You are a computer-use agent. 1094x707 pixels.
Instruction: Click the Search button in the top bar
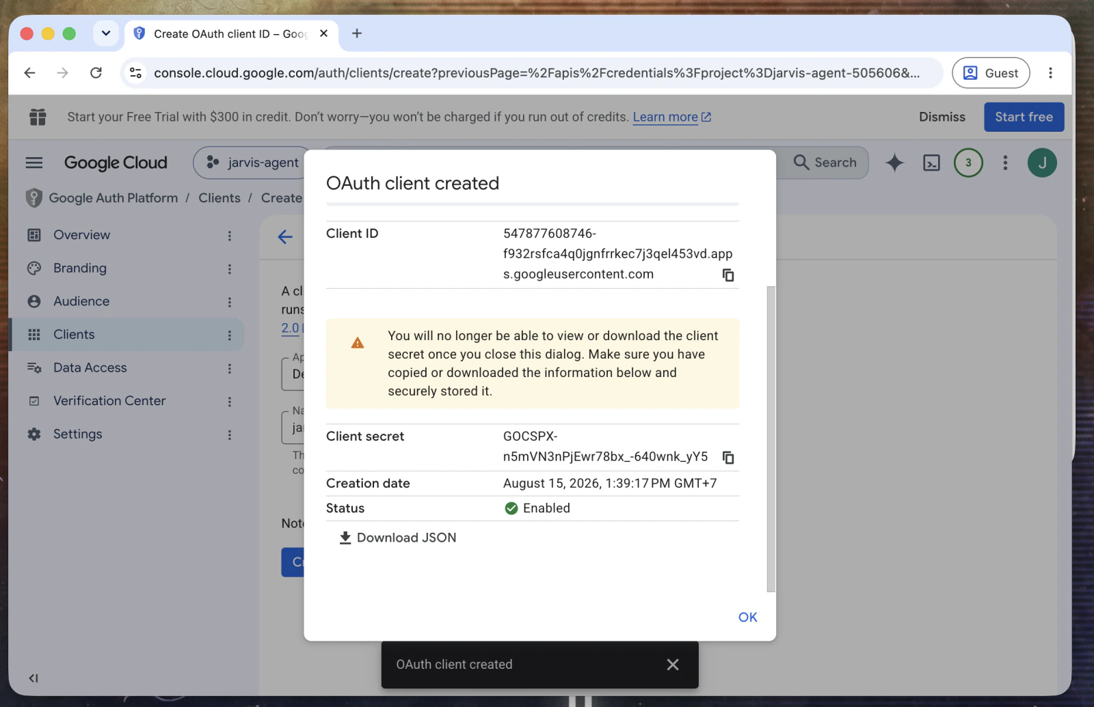pyautogui.click(x=825, y=163)
